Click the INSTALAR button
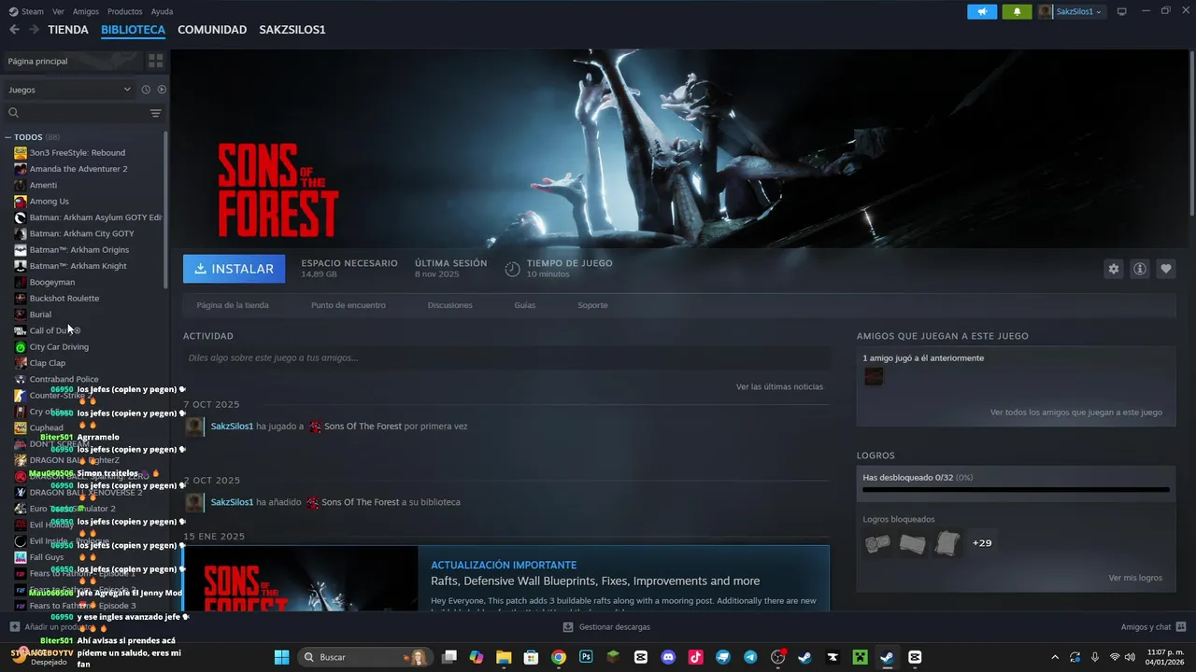This screenshot has width=1196, height=672. (x=235, y=269)
